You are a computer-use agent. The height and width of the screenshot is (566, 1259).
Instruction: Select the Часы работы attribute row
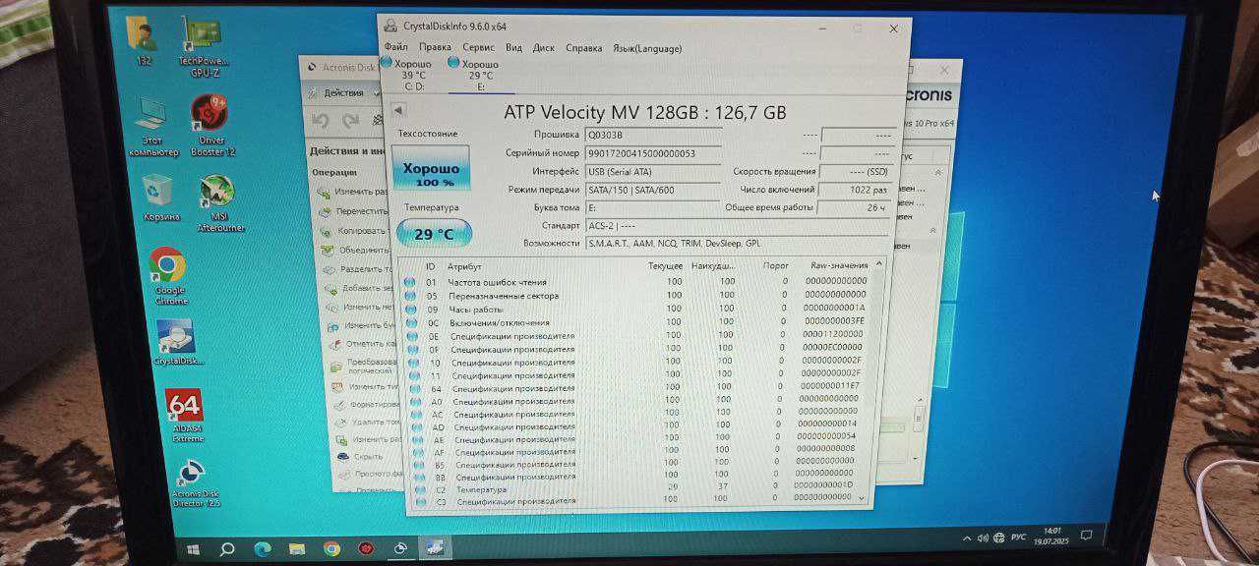[635, 309]
